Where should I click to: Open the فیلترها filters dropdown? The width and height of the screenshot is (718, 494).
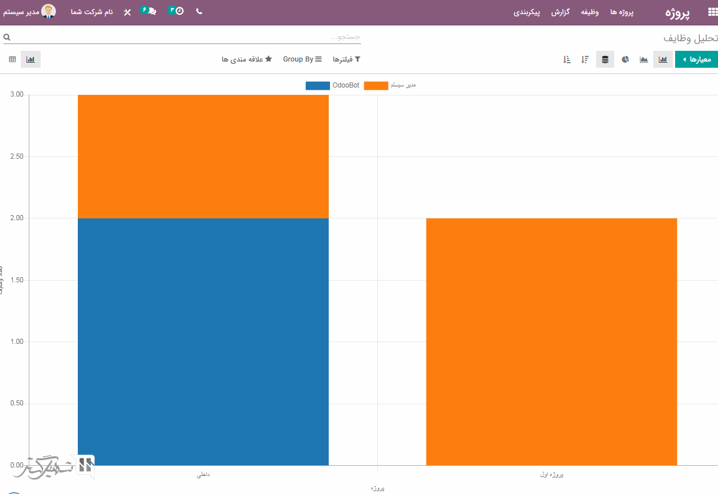(346, 59)
